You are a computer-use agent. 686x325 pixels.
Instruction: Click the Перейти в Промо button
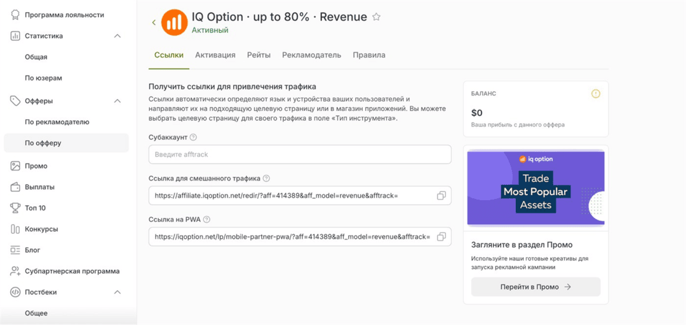(535, 286)
